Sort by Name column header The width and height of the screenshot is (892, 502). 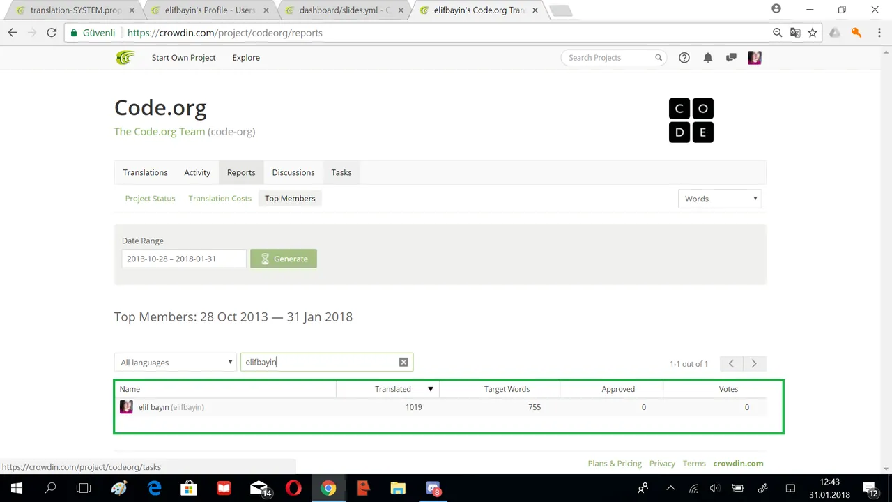(x=130, y=389)
